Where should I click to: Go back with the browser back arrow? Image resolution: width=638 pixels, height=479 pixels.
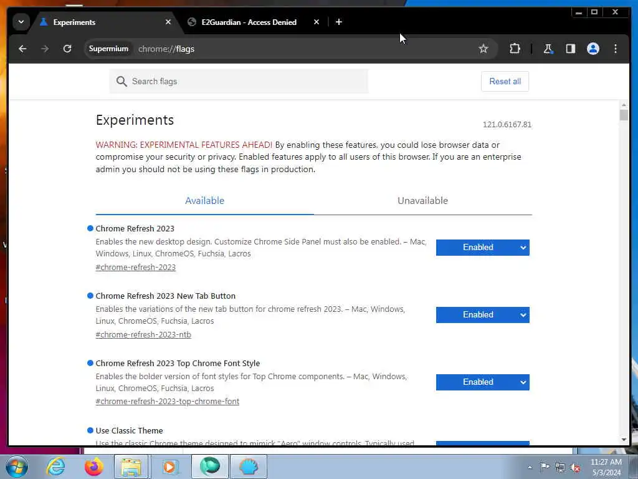(x=22, y=49)
